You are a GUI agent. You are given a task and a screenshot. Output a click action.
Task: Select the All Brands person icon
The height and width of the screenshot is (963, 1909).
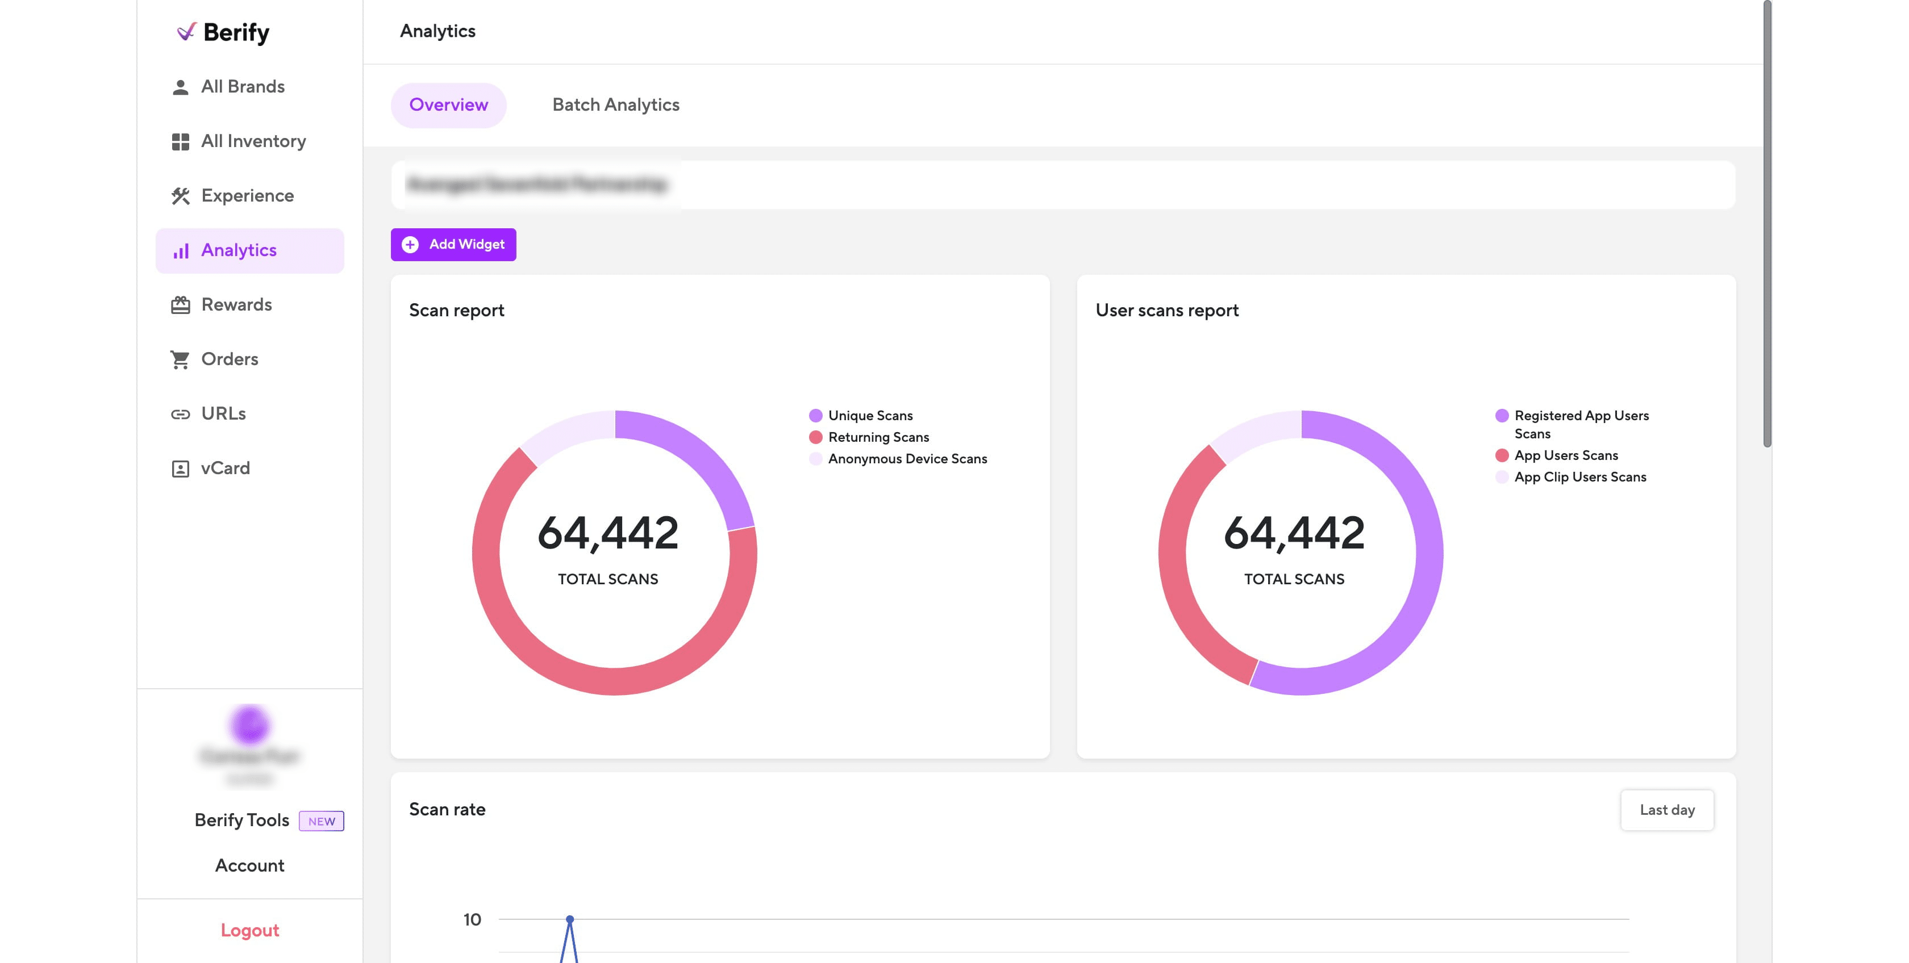point(180,86)
